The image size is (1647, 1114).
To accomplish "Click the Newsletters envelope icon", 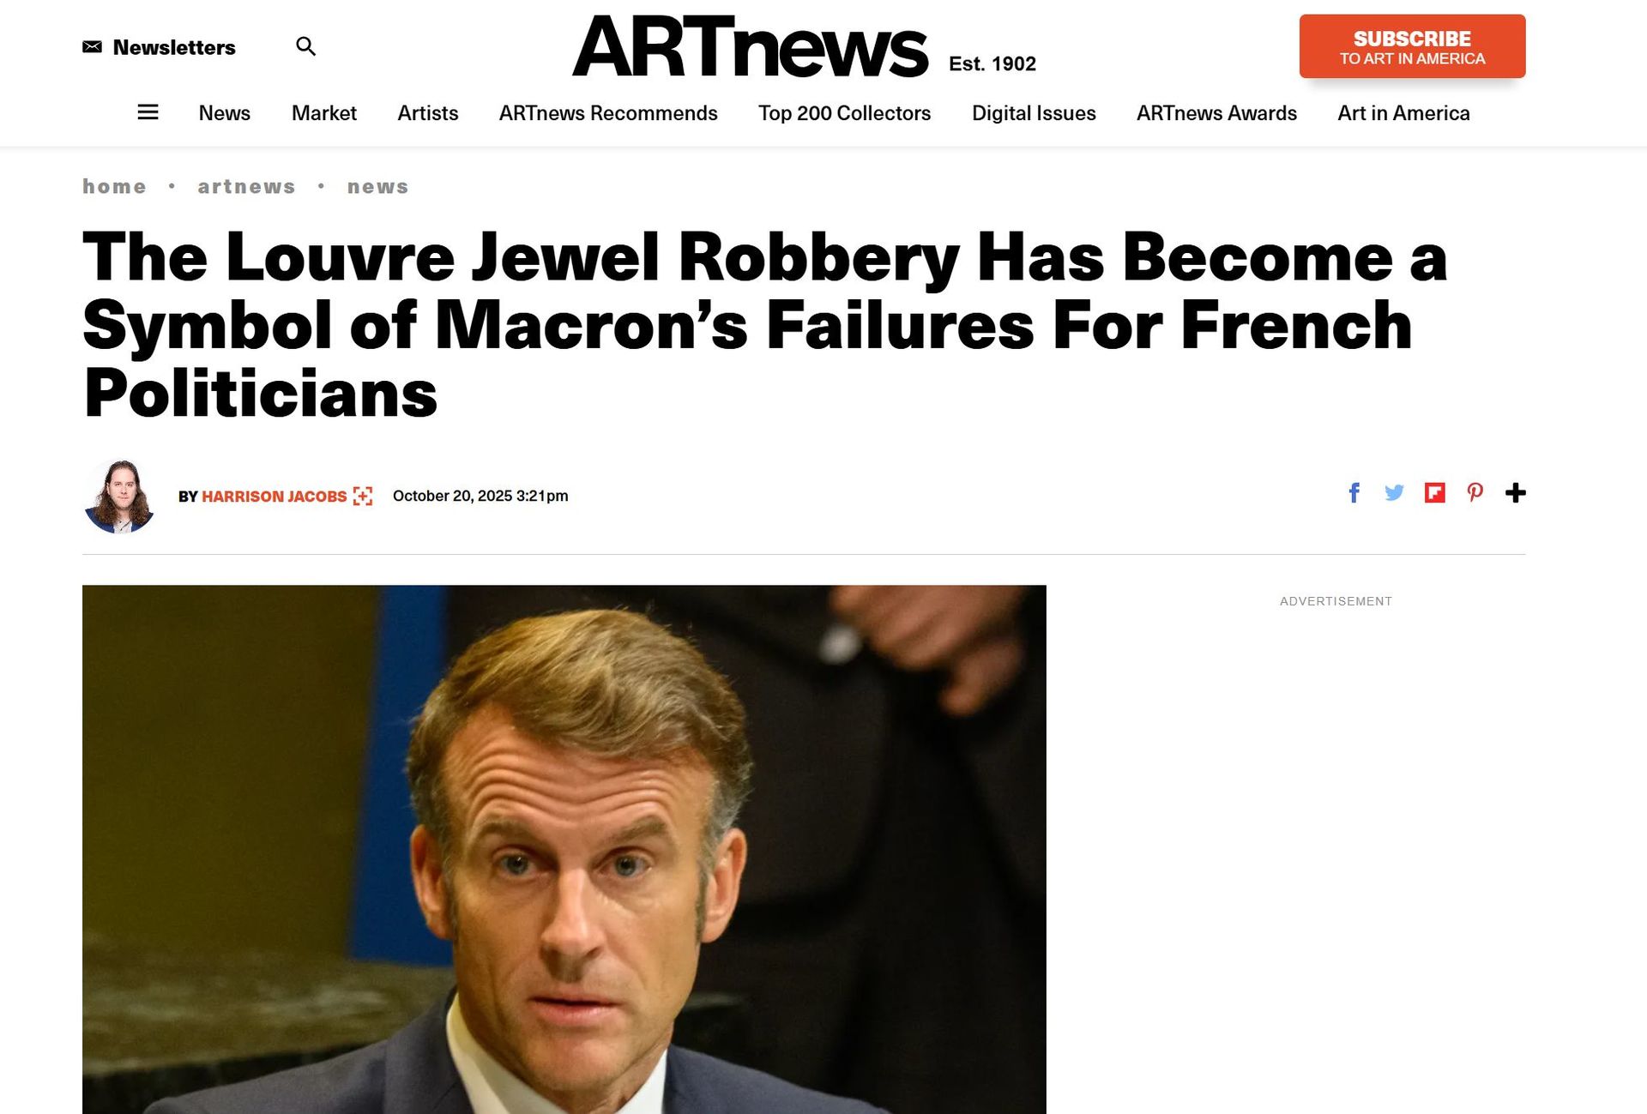I will [x=92, y=47].
